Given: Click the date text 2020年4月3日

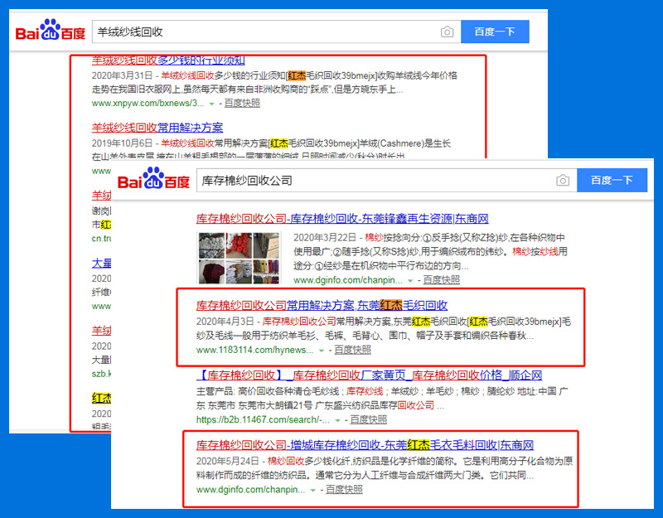Looking at the screenshot, I should click(225, 322).
